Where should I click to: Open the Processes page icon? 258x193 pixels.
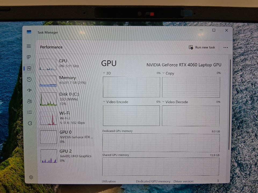click(x=29, y=57)
